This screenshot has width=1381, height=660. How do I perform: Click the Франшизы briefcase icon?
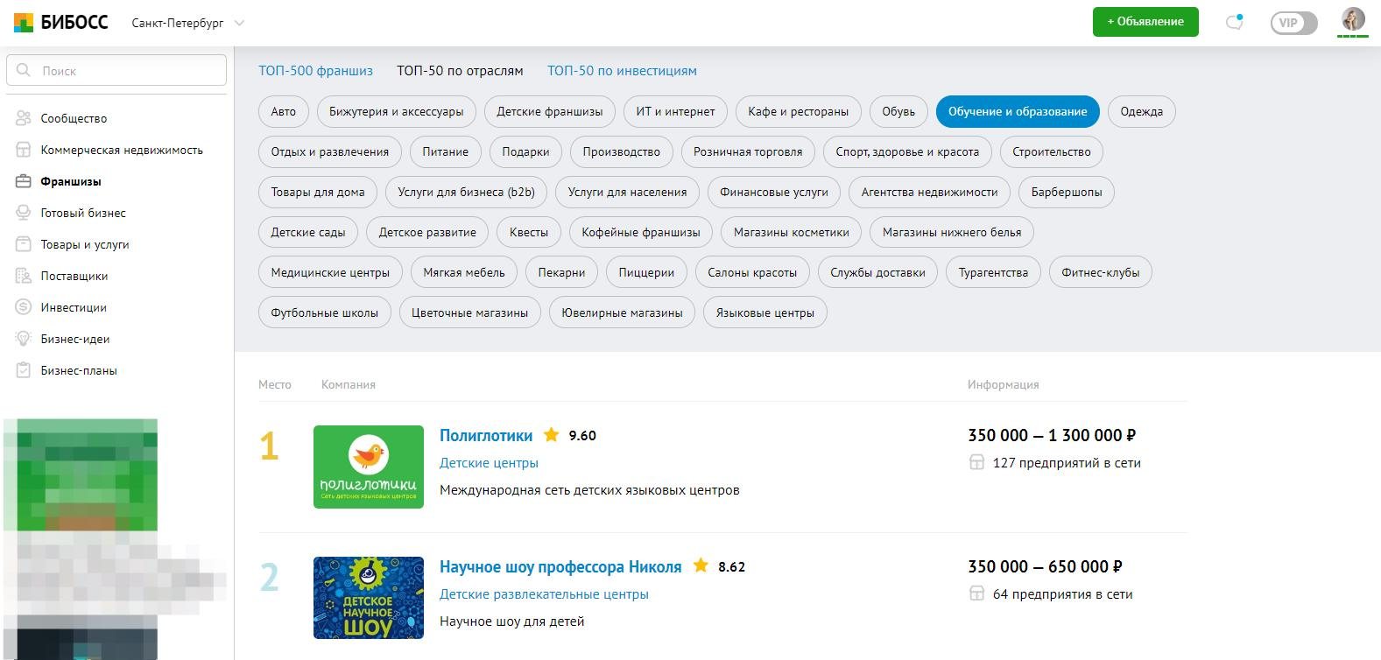[24, 181]
